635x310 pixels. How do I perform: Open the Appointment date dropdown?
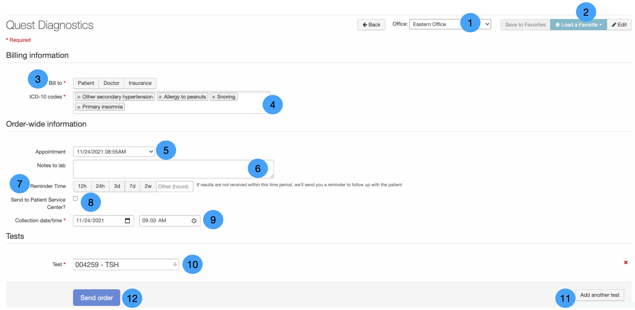[114, 152]
